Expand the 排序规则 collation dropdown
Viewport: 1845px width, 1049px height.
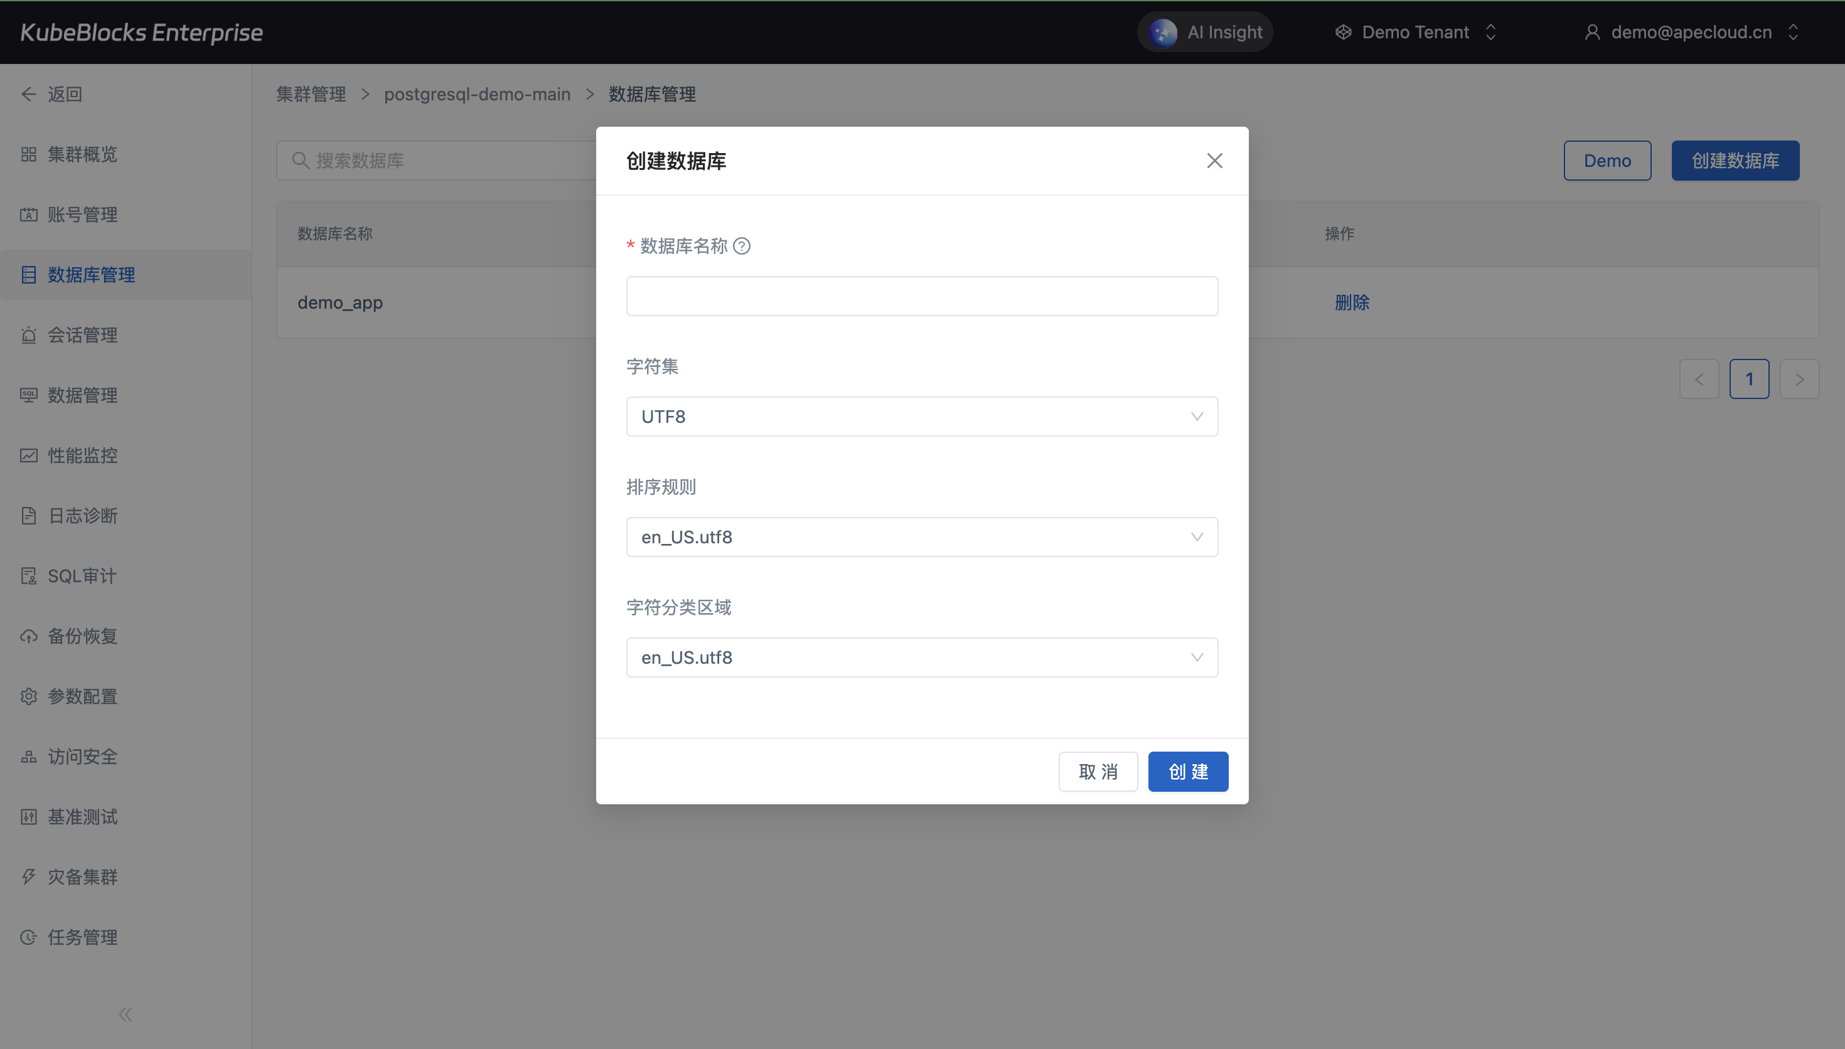click(x=921, y=537)
